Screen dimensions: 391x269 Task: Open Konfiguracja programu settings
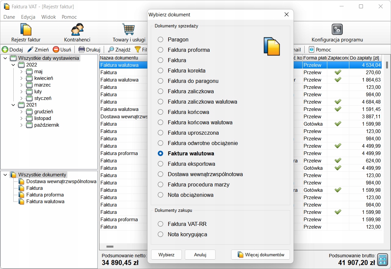pyautogui.click(x=337, y=33)
